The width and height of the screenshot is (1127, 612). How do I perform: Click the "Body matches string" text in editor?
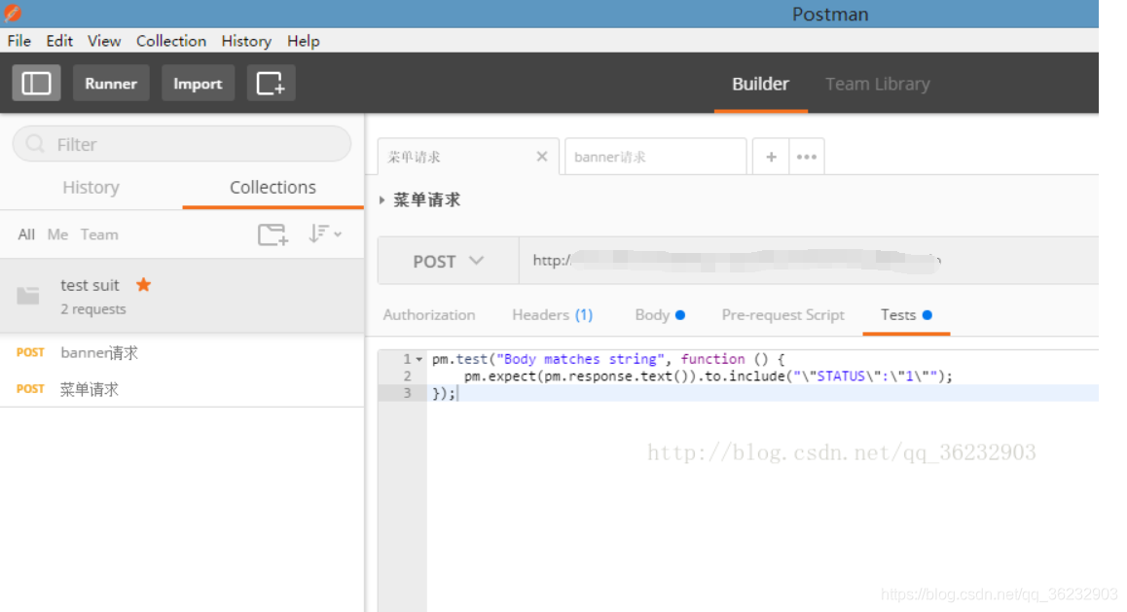580,359
